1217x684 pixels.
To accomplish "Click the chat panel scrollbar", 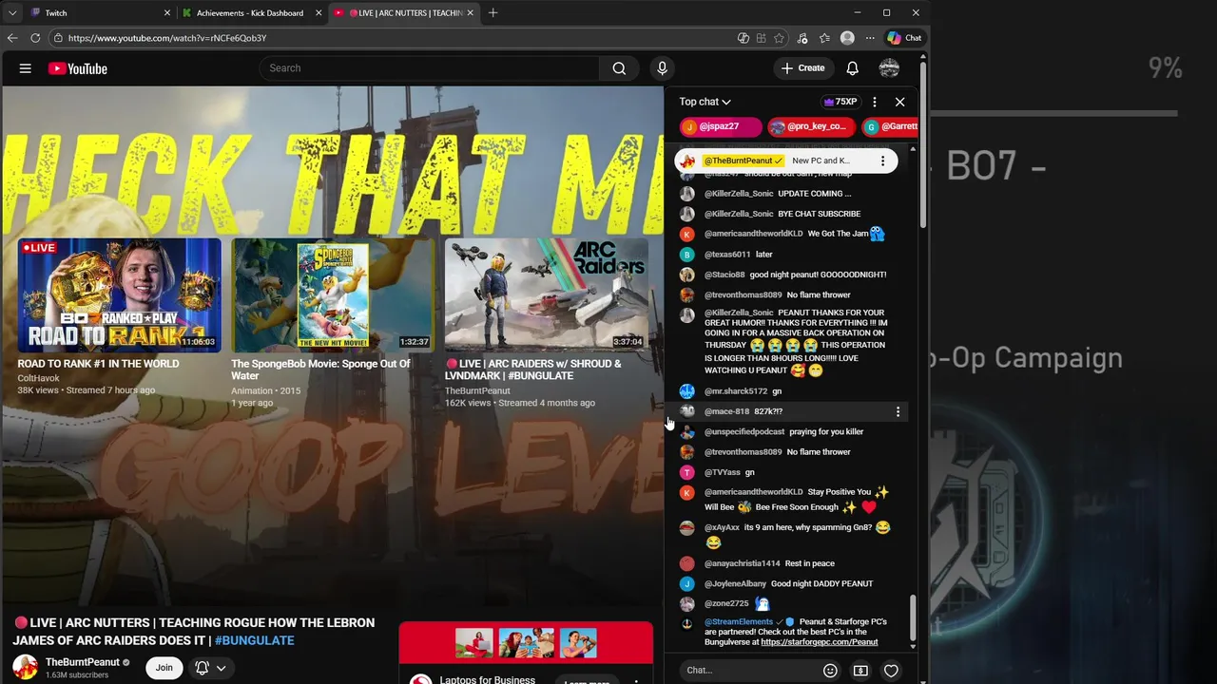I will point(913,617).
